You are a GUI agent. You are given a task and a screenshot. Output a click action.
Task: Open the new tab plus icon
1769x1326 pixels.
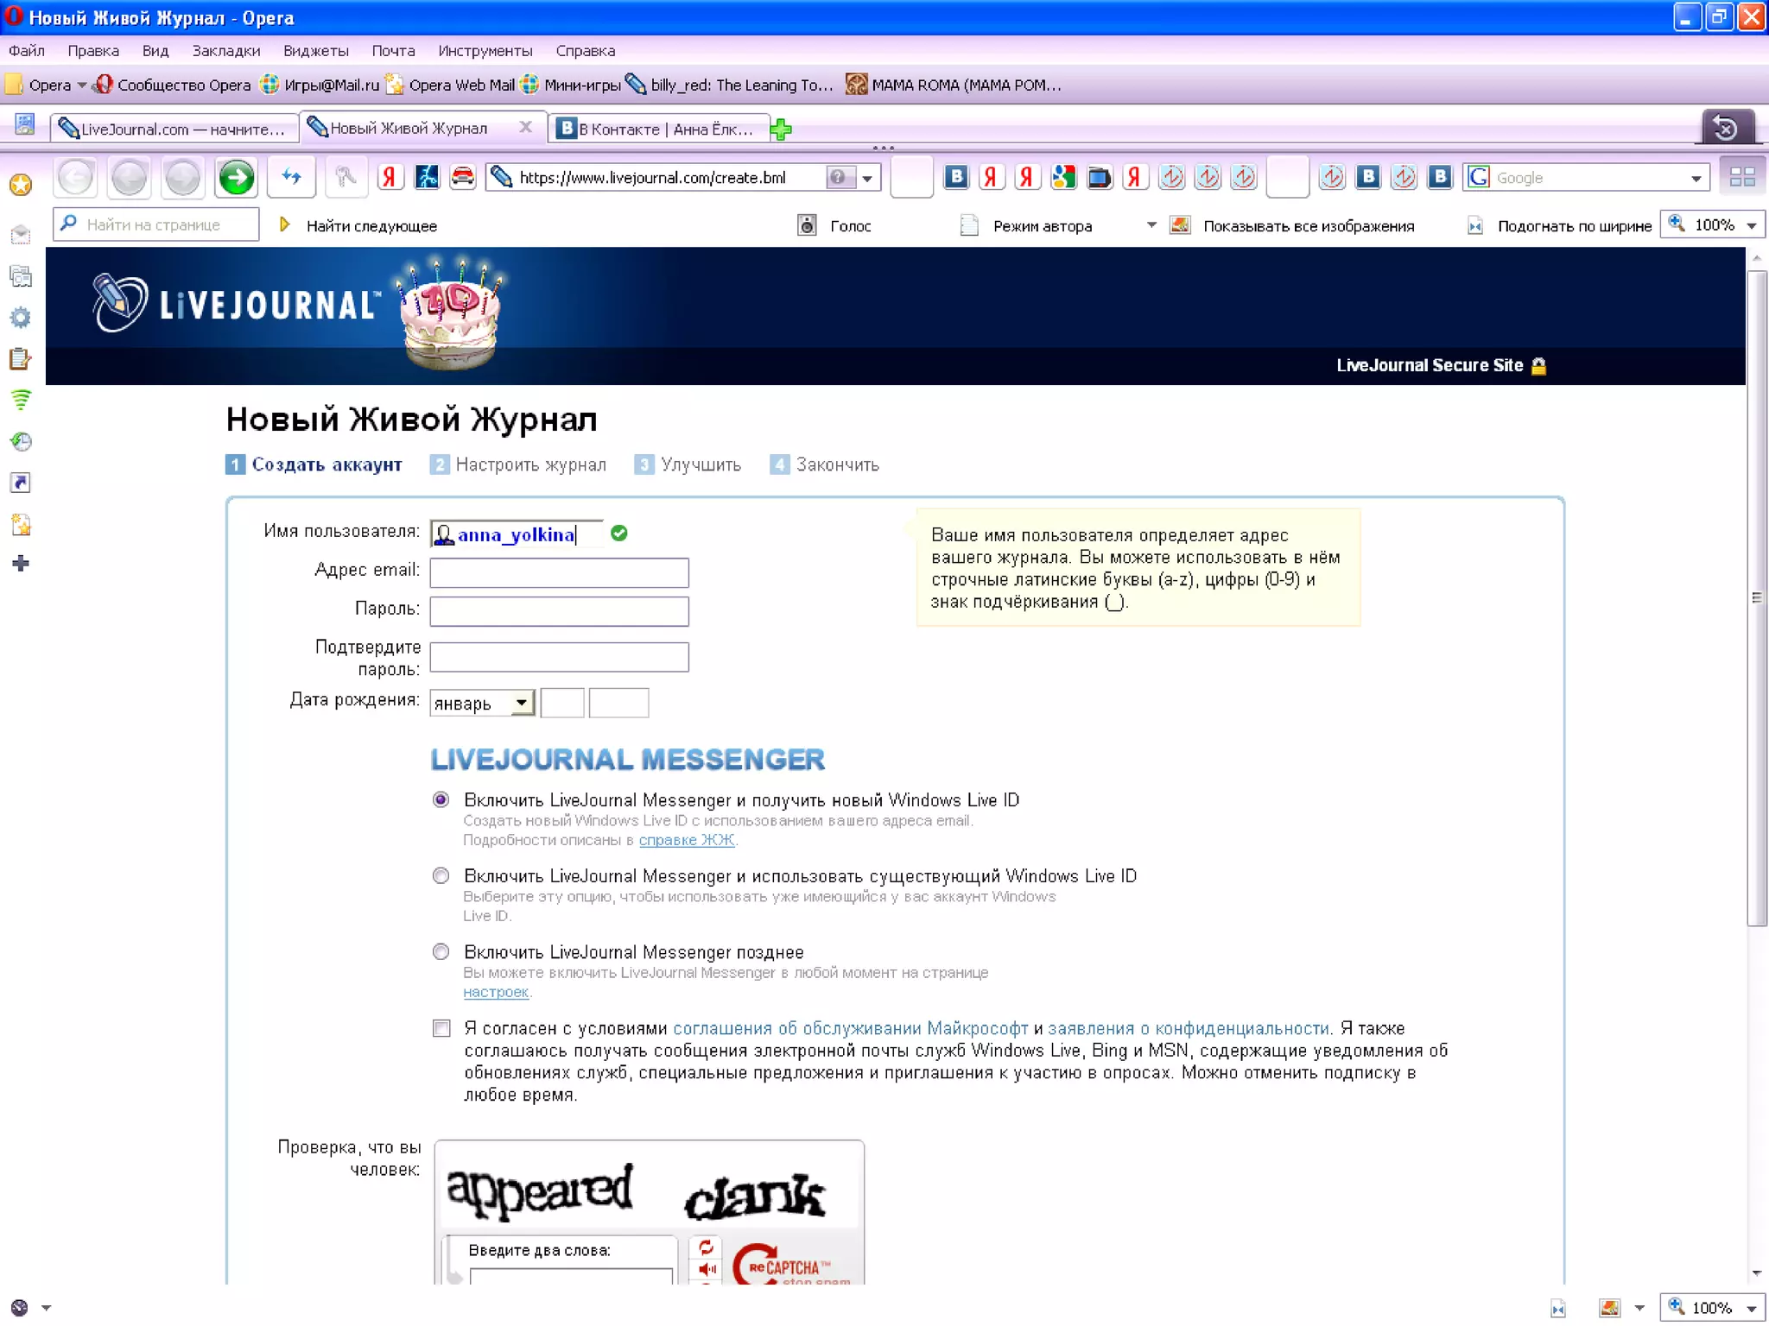781,129
